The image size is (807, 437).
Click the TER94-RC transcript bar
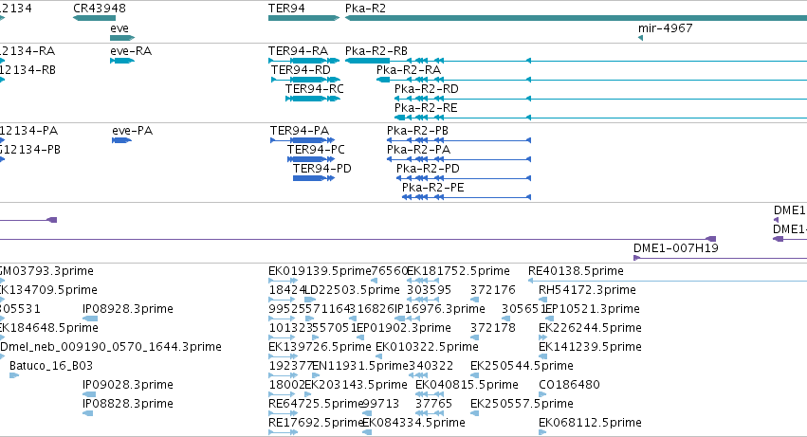tap(313, 99)
